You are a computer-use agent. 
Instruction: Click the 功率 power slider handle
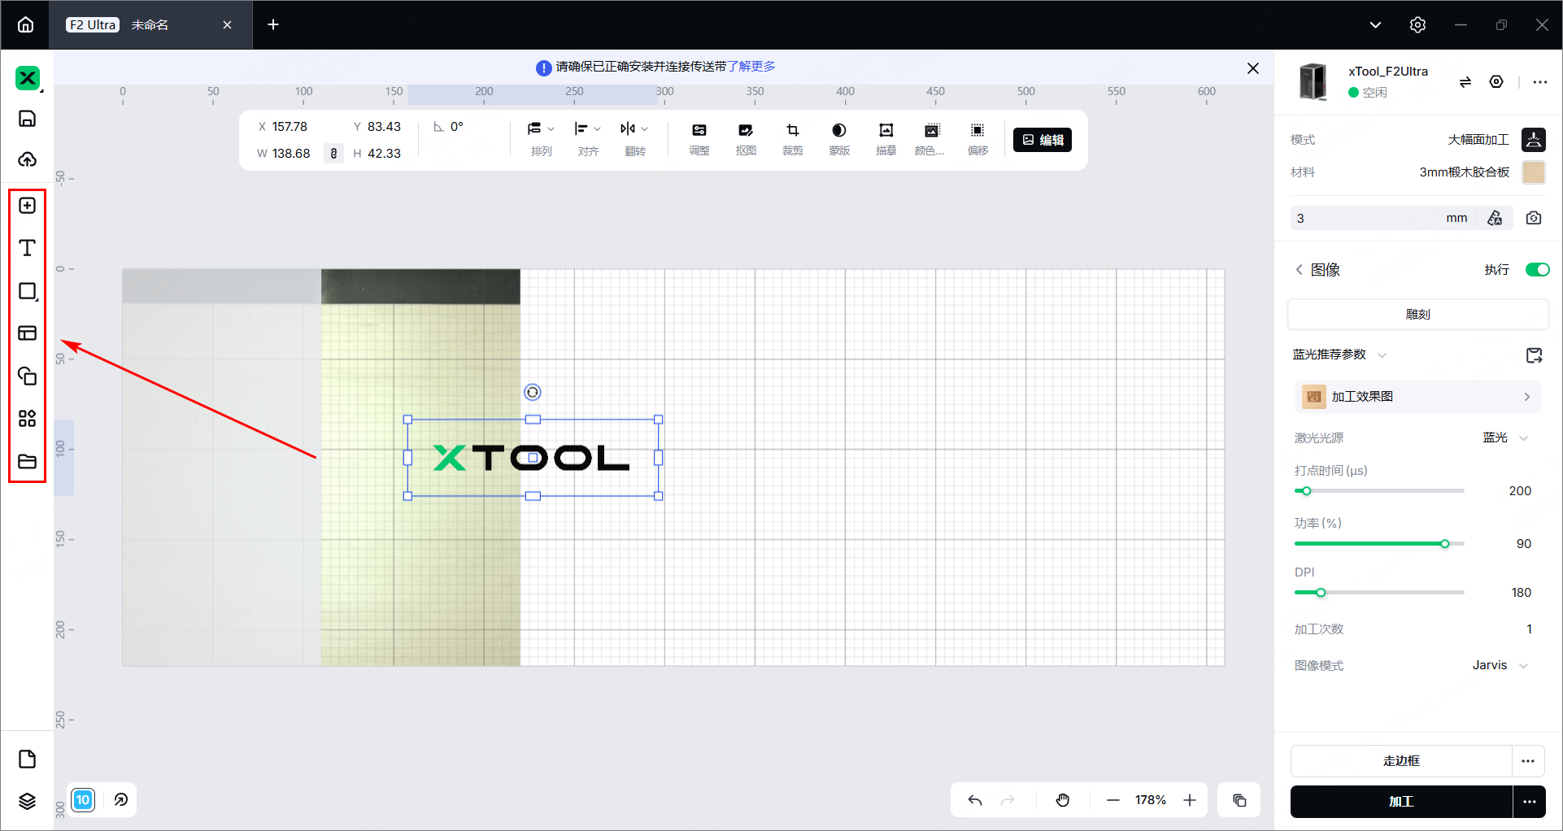coord(1444,544)
